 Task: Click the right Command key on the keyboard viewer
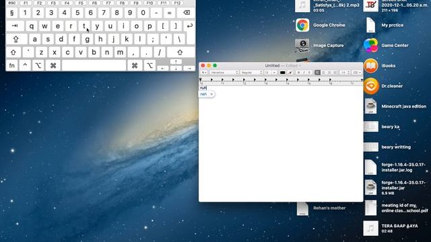pyautogui.click(x=135, y=65)
